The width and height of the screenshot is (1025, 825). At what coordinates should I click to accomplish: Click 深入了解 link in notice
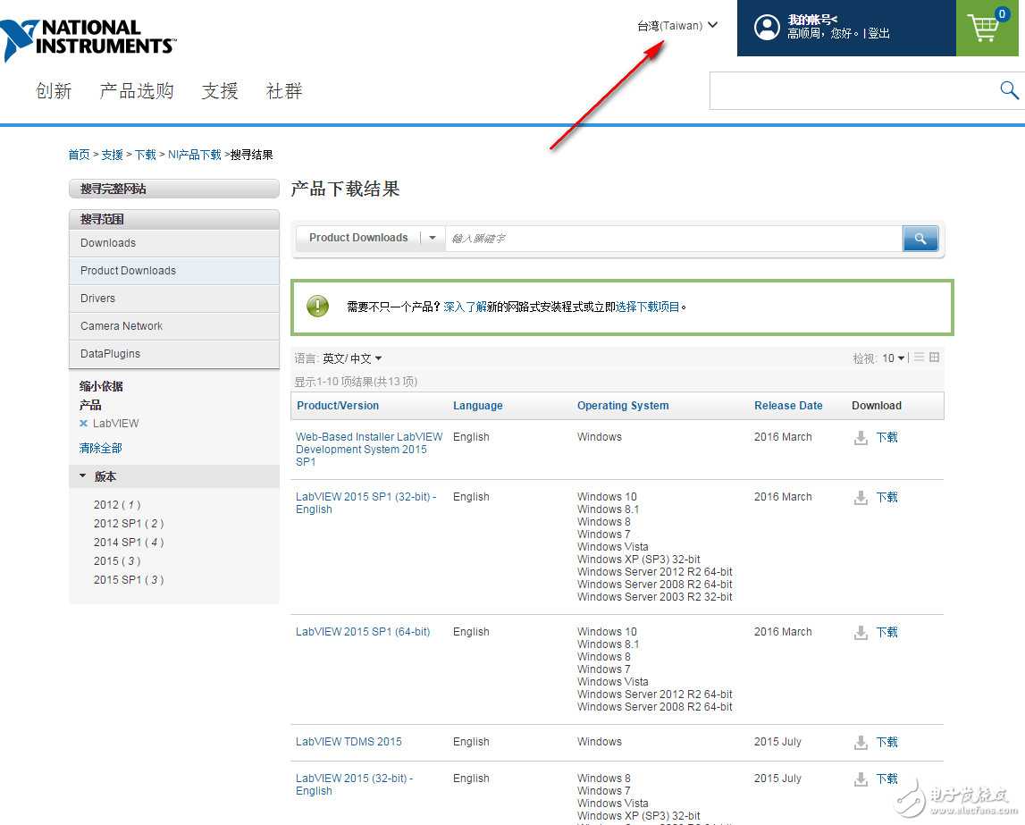(465, 307)
